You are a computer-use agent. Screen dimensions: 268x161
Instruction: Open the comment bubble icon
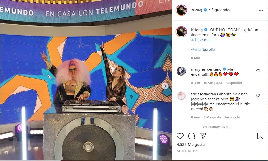(x=192, y=136)
